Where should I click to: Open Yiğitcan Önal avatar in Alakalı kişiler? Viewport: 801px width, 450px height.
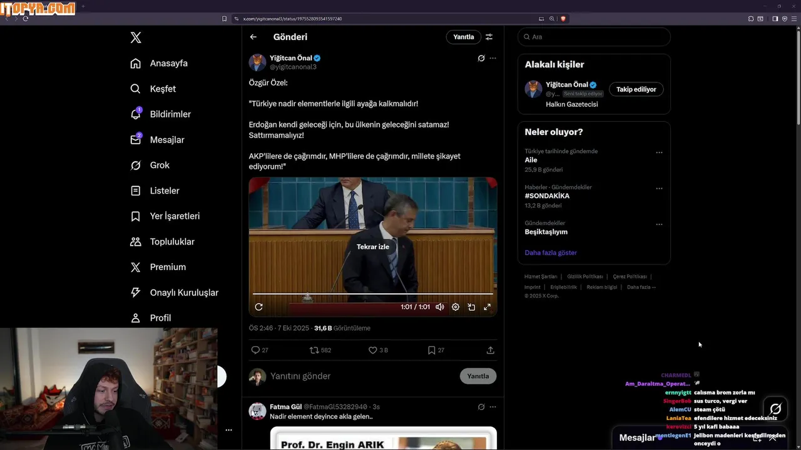pyautogui.click(x=533, y=89)
